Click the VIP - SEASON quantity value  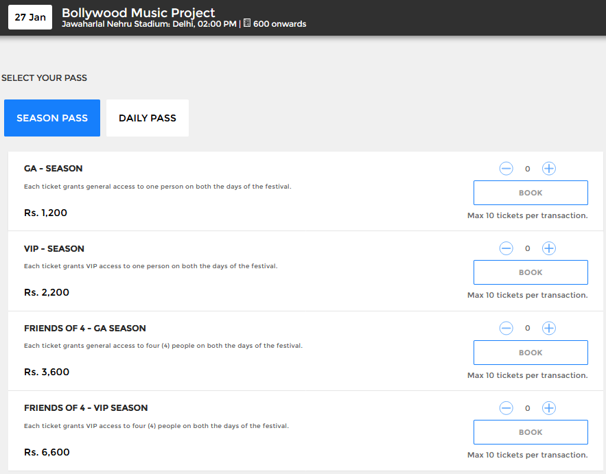(528, 248)
